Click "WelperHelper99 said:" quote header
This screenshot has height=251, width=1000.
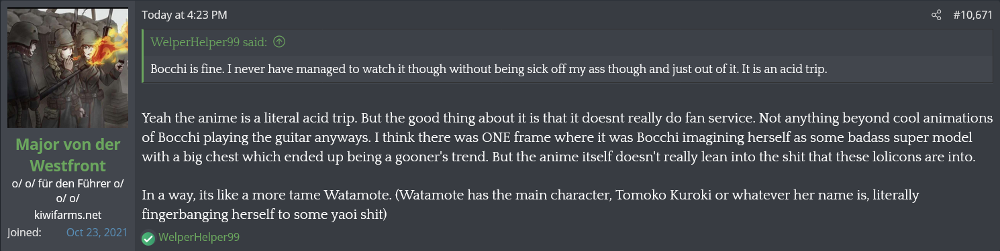(209, 42)
